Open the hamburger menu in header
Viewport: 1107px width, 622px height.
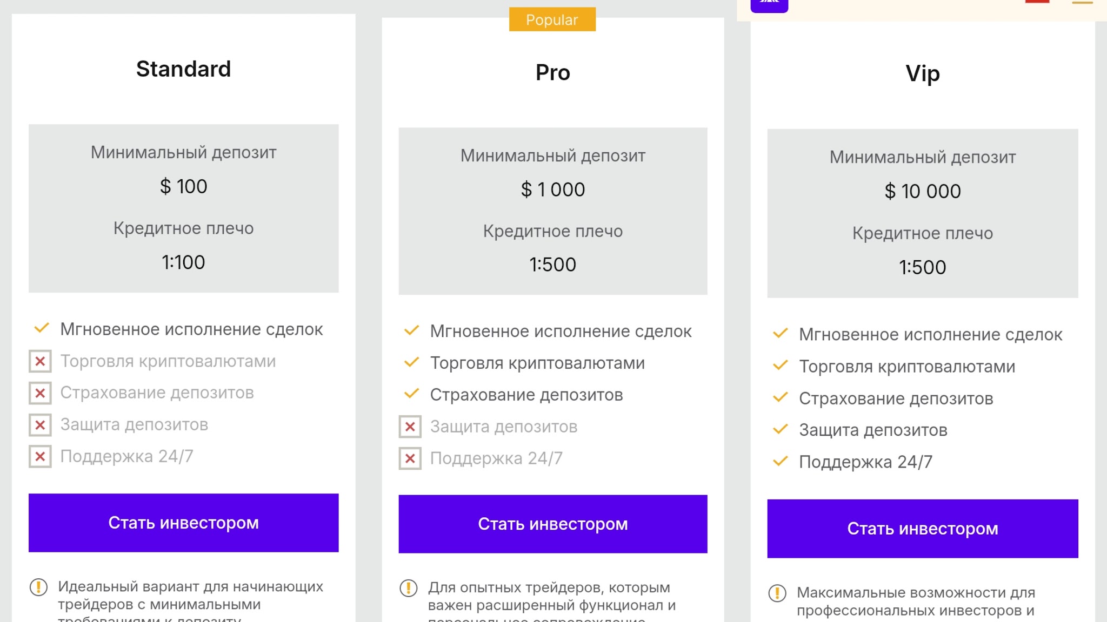point(1082,3)
